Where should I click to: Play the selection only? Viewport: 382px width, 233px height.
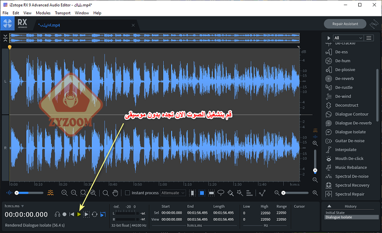[x=86, y=214]
